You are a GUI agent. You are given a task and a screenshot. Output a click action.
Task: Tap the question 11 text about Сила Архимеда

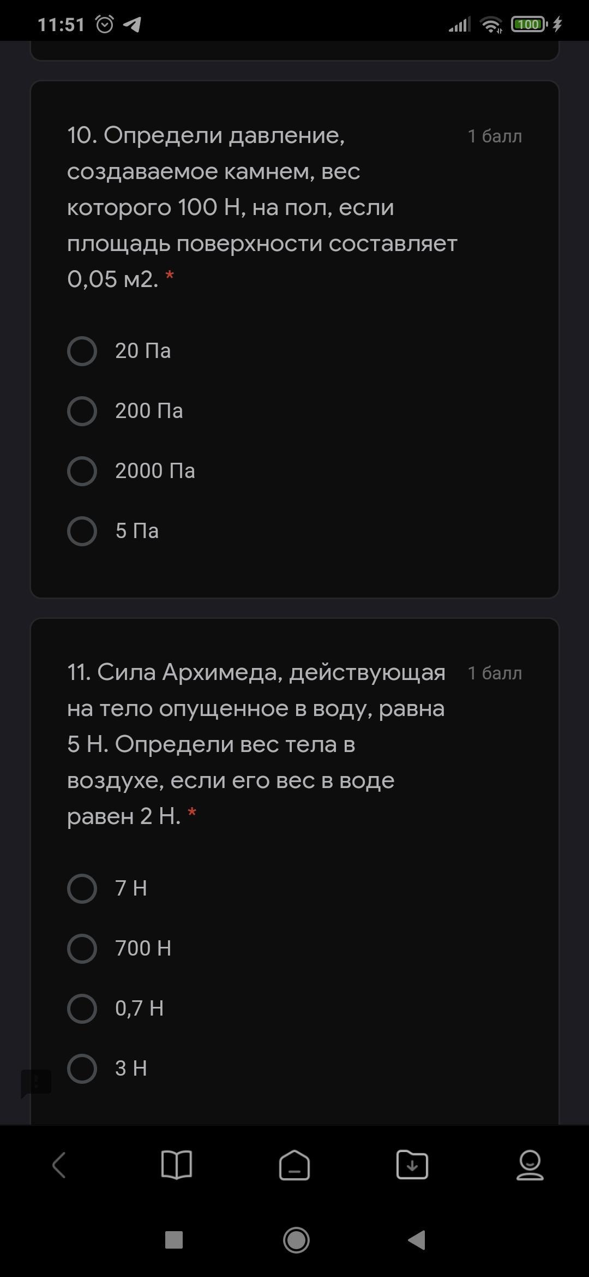pyautogui.click(x=256, y=744)
